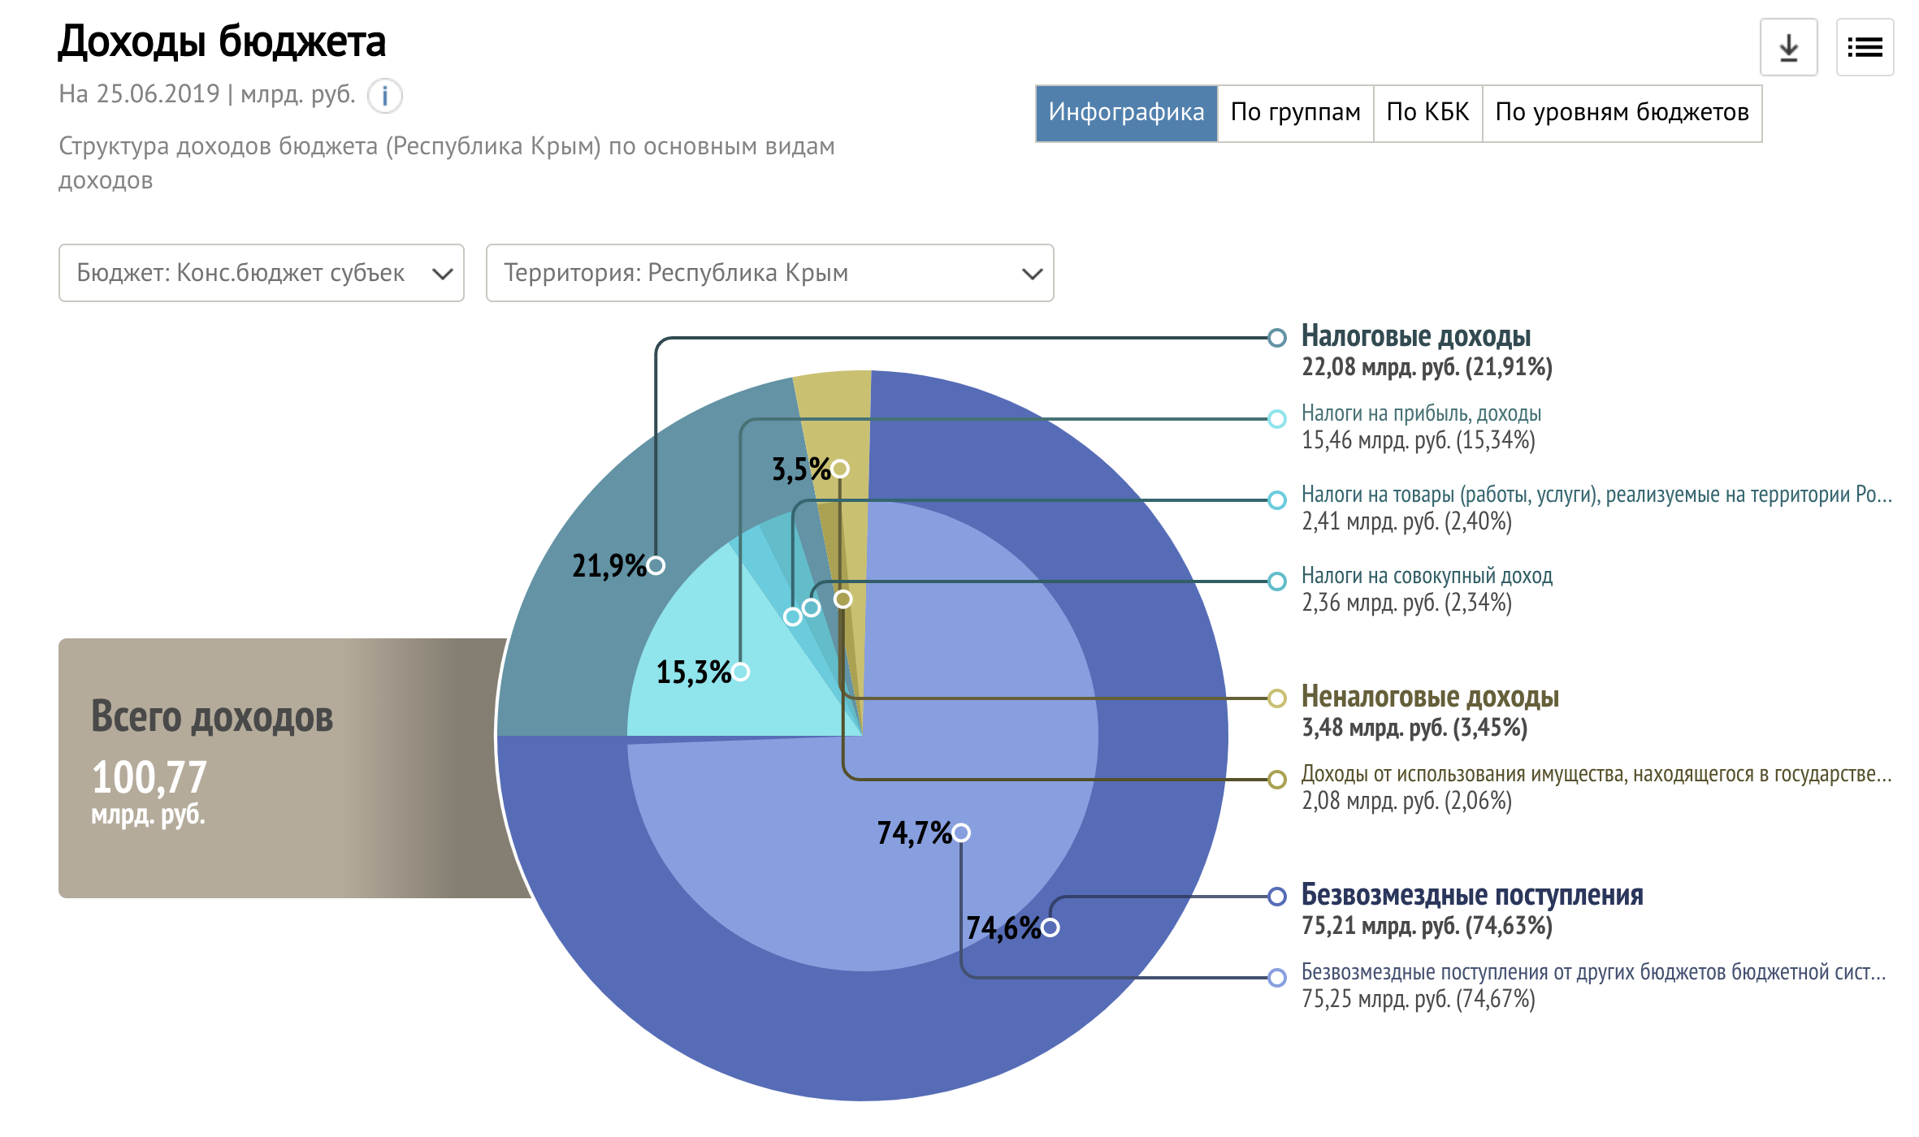Image resolution: width=1919 pixels, height=1137 pixels.
Task: Switch to the Инфографика tab
Action: (1126, 113)
